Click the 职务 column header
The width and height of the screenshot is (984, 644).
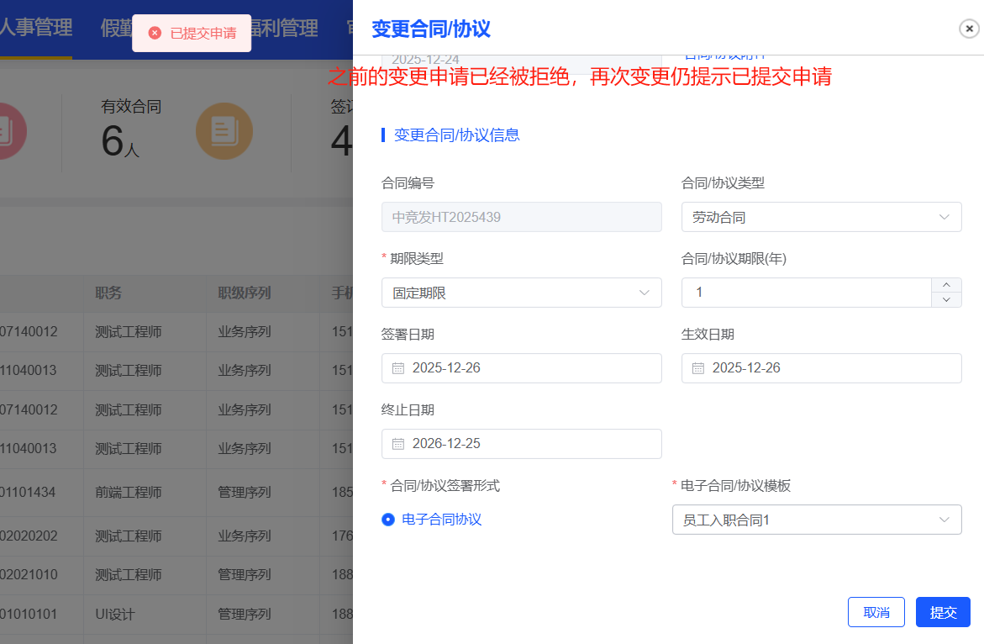click(108, 293)
